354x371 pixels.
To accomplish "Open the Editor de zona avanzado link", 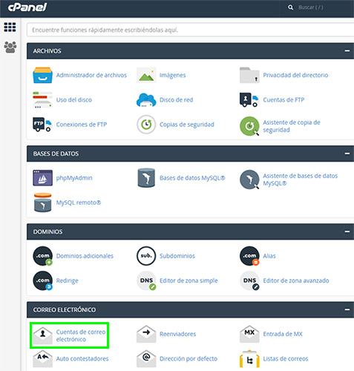I will pos(296,280).
